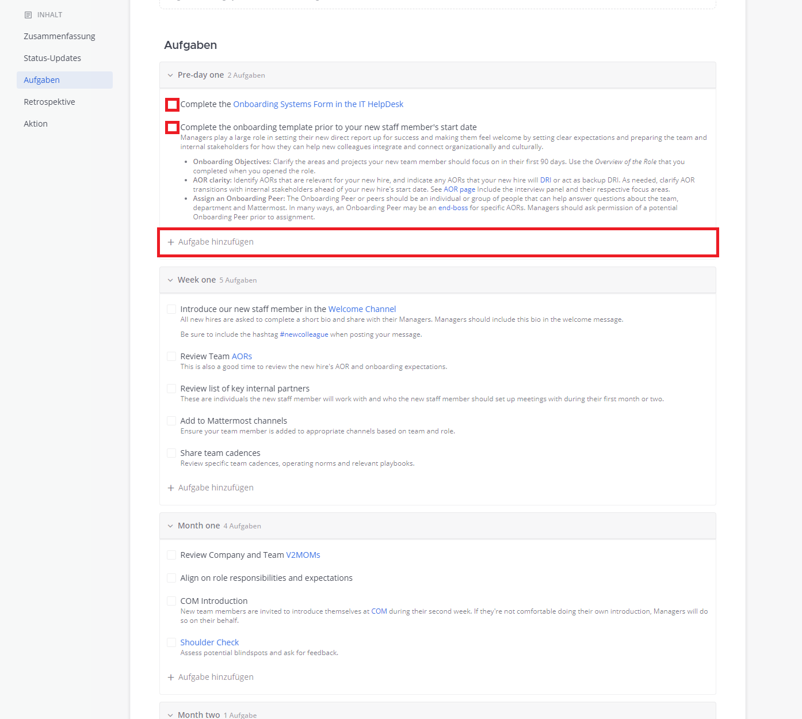
Task: Open the Welcome Channel link
Action: point(362,309)
